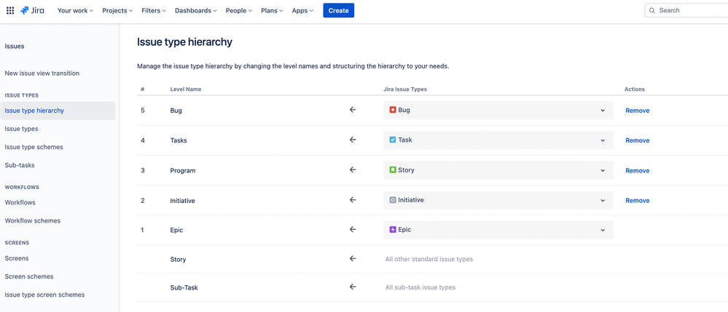
Task: Open the Plans menu
Action: coord(272,11)
